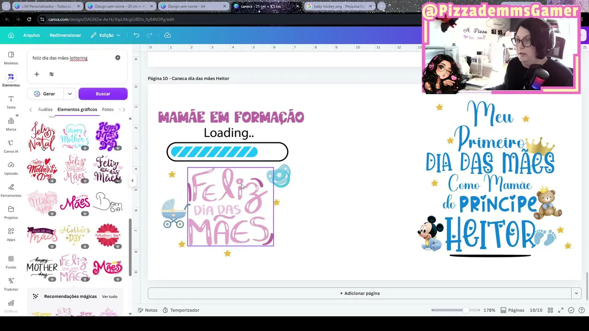Open the Uploads panel

pyautogui.click(x=11, y=168)
